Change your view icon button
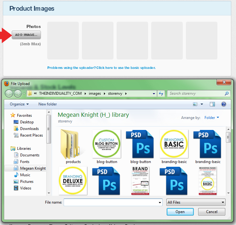 pos(195,104)
